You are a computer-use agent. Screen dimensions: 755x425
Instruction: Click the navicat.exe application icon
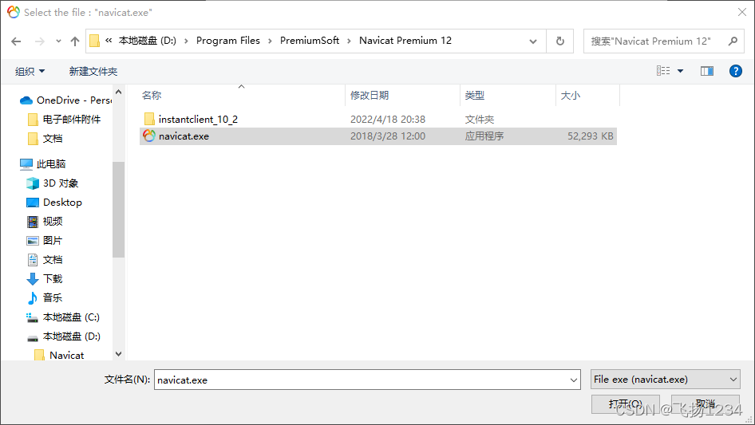149,136
